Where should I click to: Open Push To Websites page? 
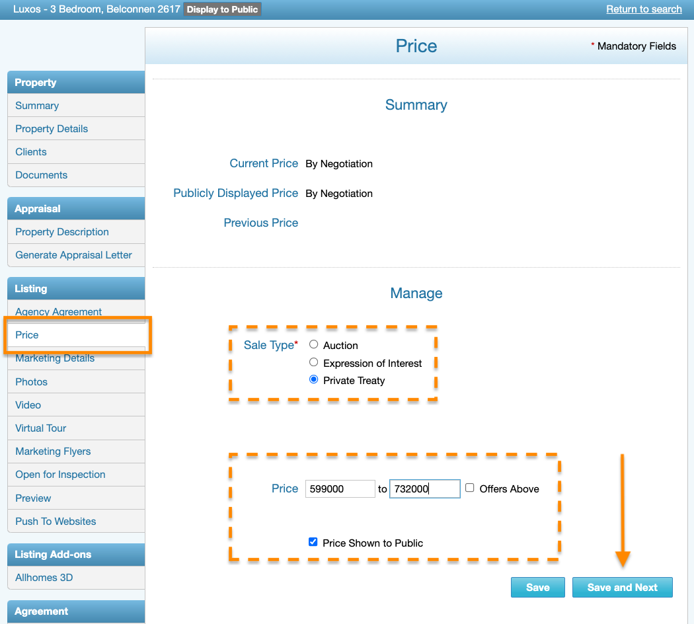click(56, 522)
